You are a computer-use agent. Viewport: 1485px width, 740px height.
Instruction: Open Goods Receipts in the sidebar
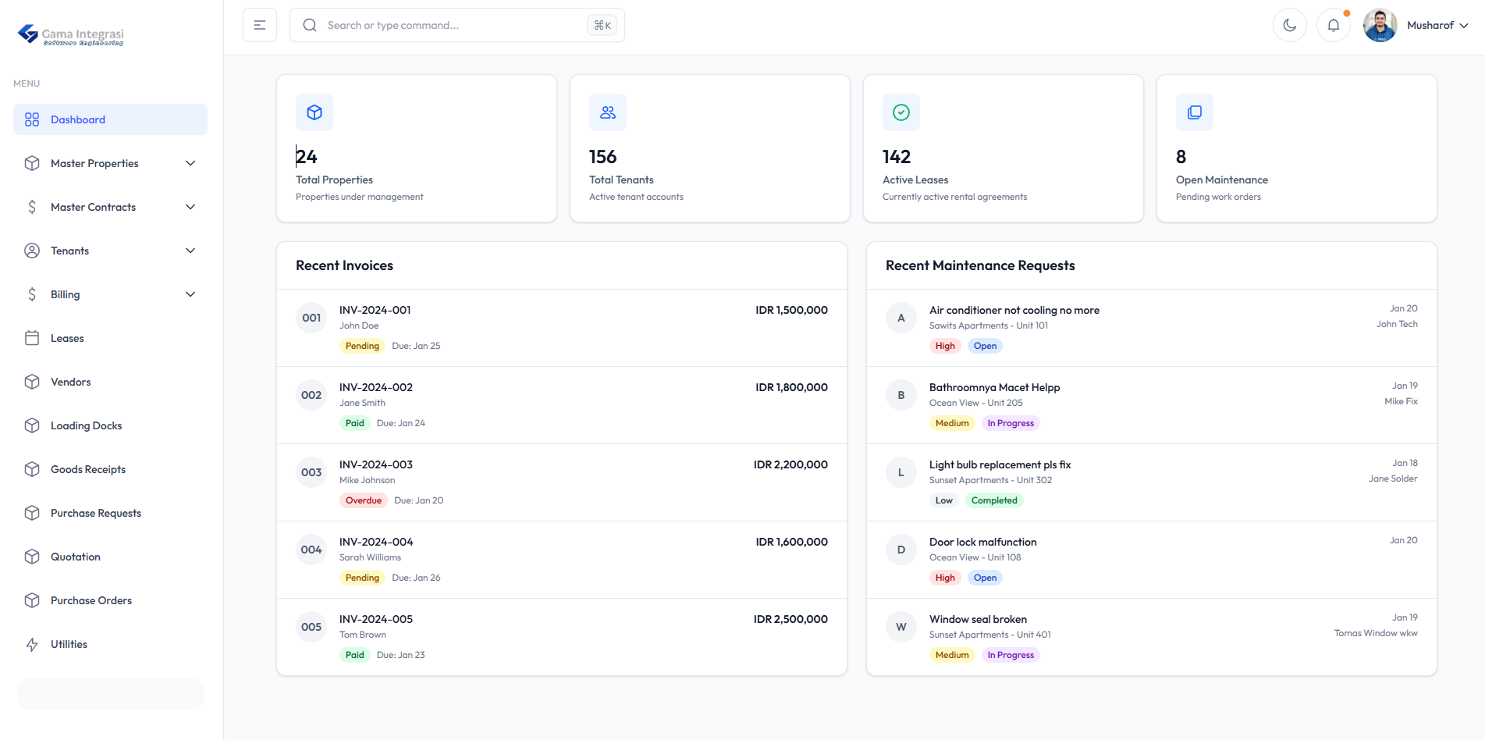tap(110, 469)
